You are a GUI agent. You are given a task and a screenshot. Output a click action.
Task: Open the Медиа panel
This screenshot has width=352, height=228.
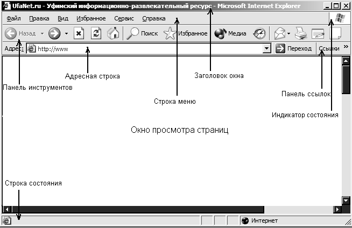click(230, 33)
